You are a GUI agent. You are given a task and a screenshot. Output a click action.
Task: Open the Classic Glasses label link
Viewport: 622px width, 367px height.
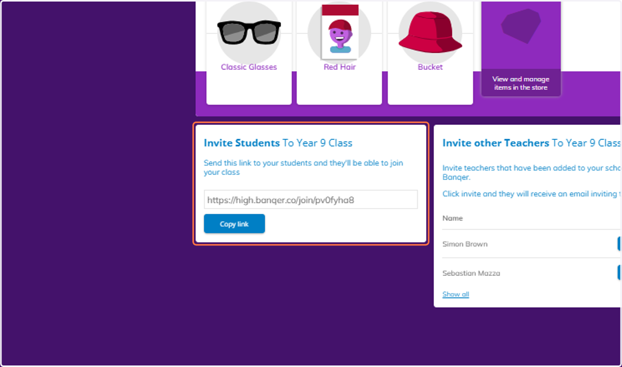[249, 67]
